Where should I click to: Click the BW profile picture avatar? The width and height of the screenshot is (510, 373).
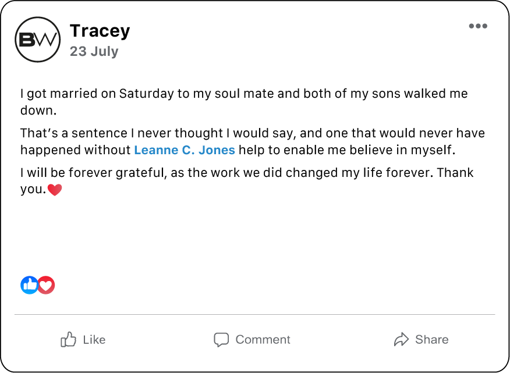(x=37, y=40)
